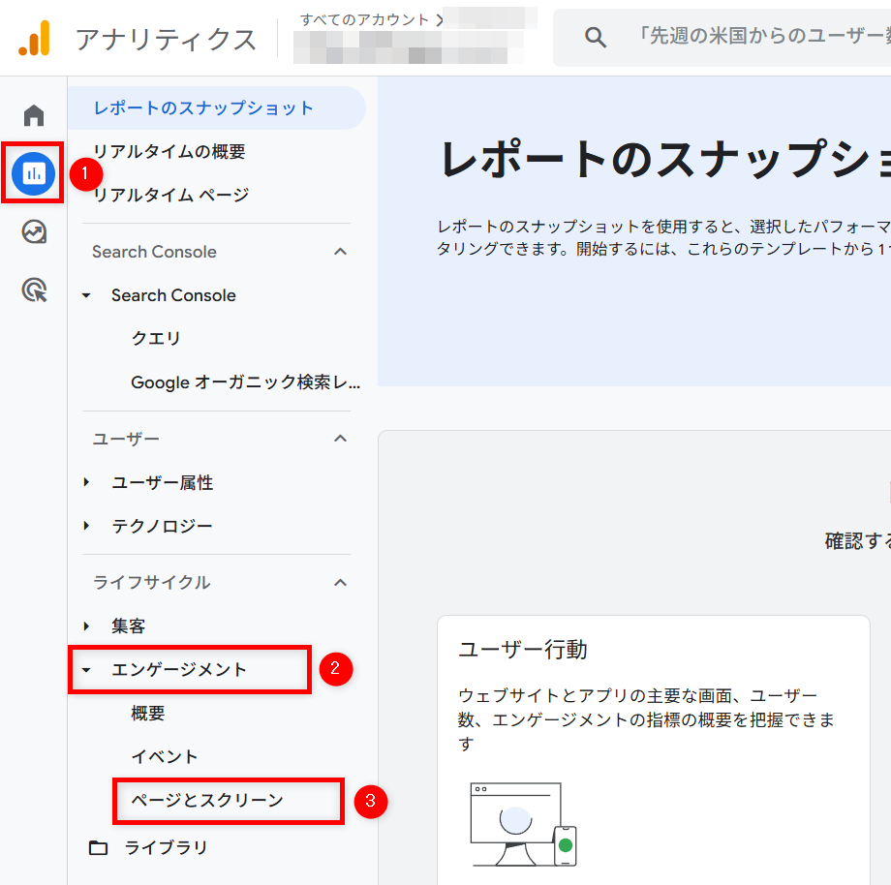This screenshot has width=891, height=885.
Task: Open ページとスクリーン report
Action: (207, 801)
